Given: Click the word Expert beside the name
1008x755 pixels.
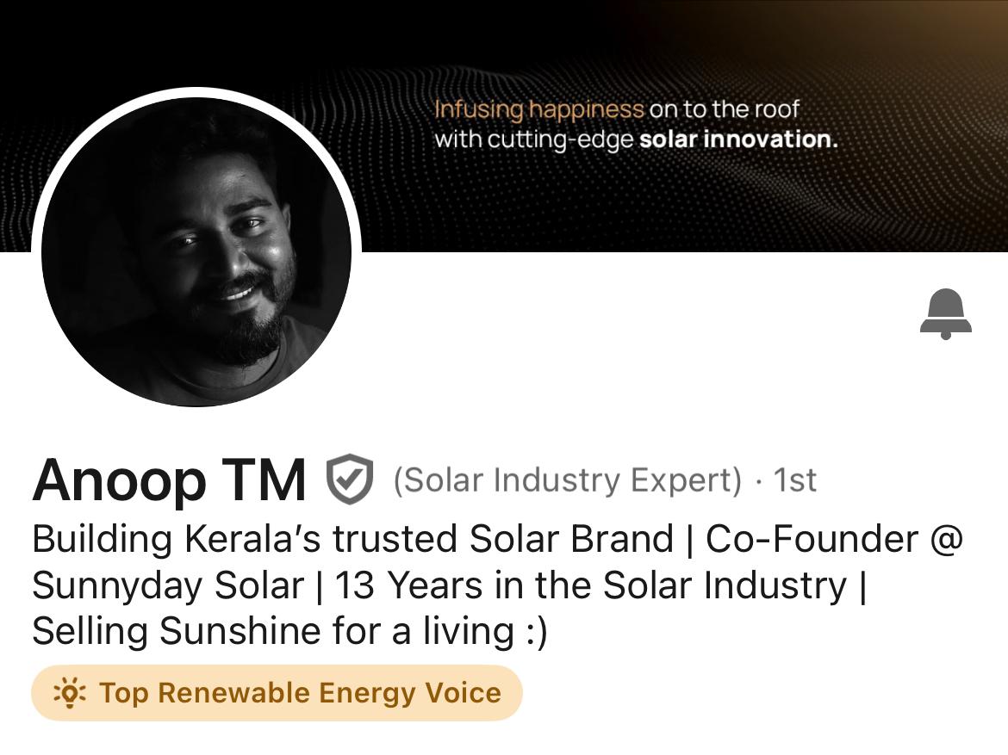Looking at the screenshot, I should pos(684,480).
